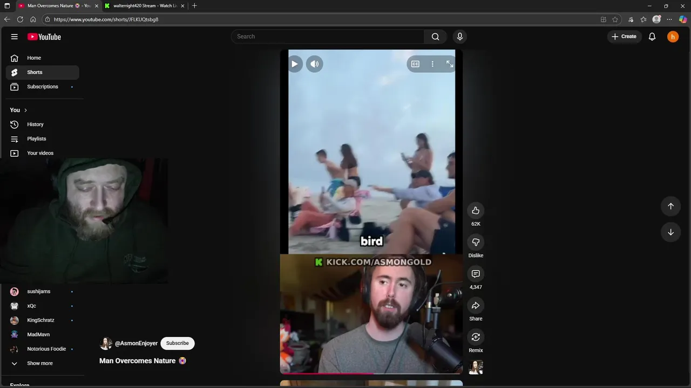This screenshot has height=388, width=691.
Task: Open the Copilot sidebar icon
Action: click(x=683, y=19)
